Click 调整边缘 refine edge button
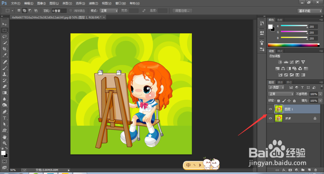This screenshot has width=324, height=174. point(182,11)
